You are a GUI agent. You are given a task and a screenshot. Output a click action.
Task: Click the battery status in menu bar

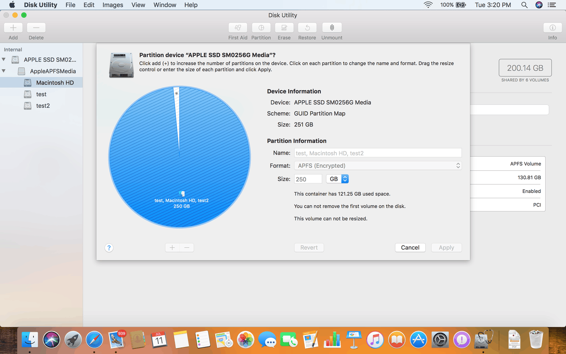[x=453, y=5]
